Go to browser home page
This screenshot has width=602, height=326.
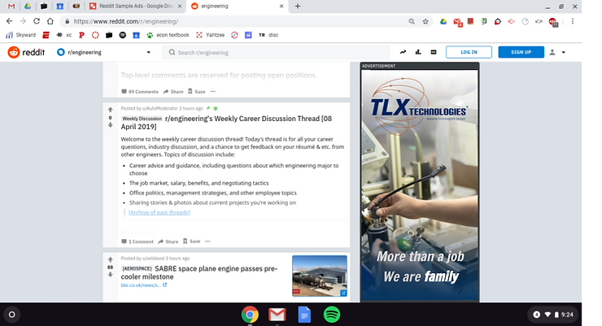click(50, 21)
